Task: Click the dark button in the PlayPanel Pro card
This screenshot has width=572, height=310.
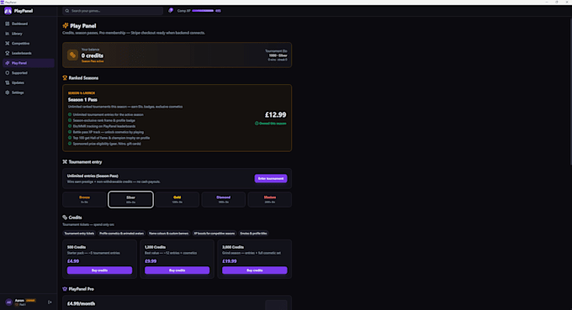Action: tap(276, 305)
